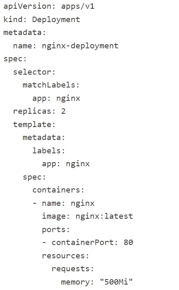
Task: Select the apps/v1 value
Action: (x=78, y=7)
